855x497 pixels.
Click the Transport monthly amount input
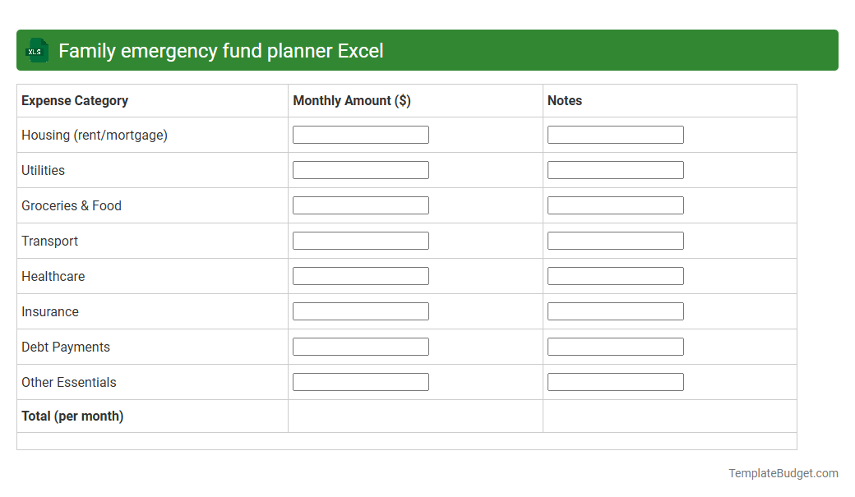pyautogui.click(x=360, y=240)
